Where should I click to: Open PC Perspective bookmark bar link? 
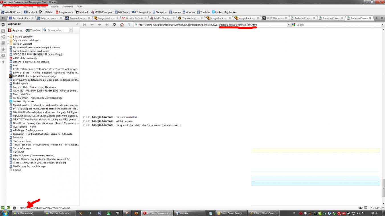141,12
